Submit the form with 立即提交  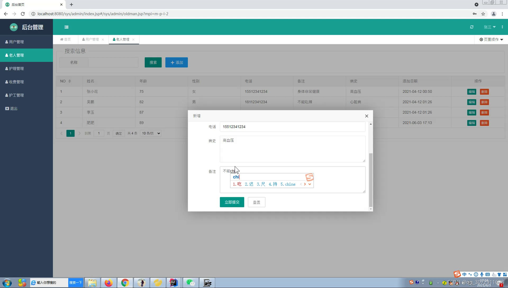(232, 202)
